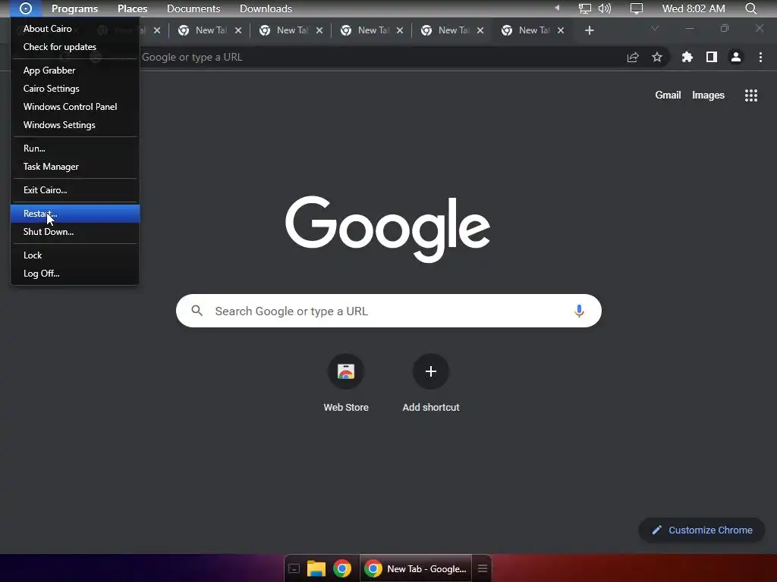Image resolution: width=777 pixels, height=582 pixels.
Task: Open Cairo Settings
Action: (x=75, y=89)
